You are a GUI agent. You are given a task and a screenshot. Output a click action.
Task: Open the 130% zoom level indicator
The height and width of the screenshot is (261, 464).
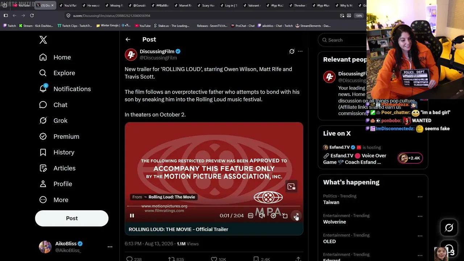tap(359, 16)
